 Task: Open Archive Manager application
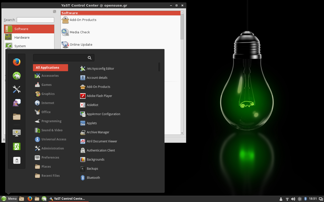(x=98, y=132)
